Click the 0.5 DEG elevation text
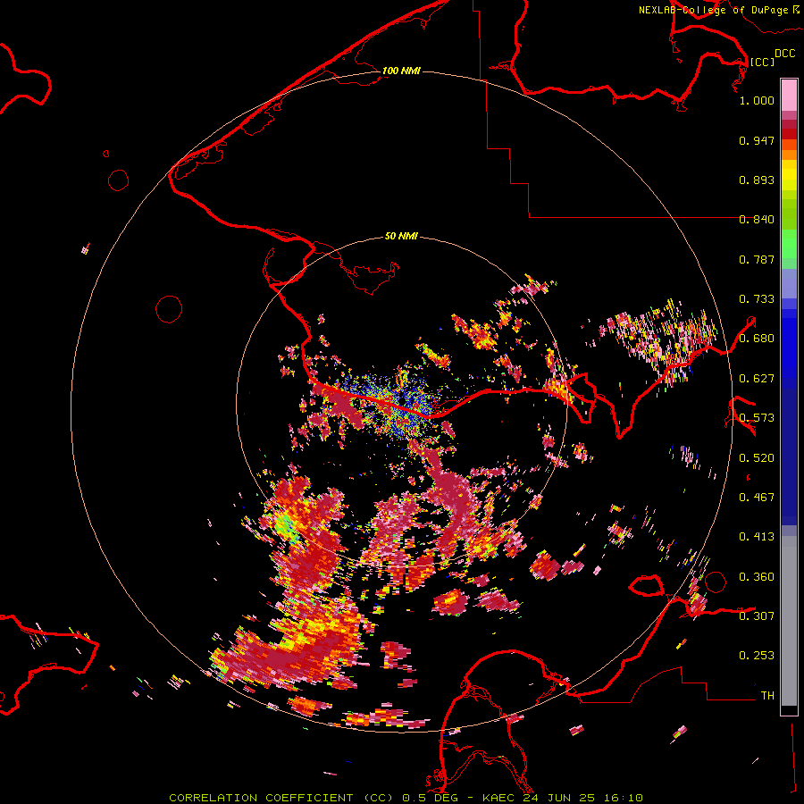804x804 pixels. click(x=430, y=798)
